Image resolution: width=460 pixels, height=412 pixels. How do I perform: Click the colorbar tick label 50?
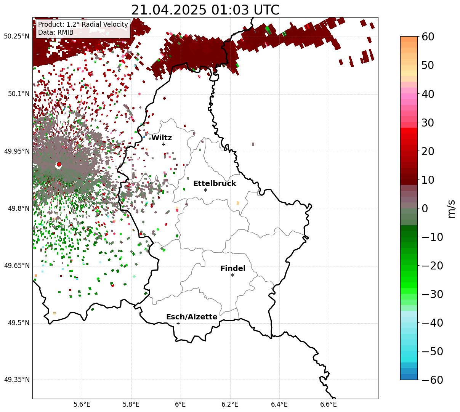click(428, 65)
